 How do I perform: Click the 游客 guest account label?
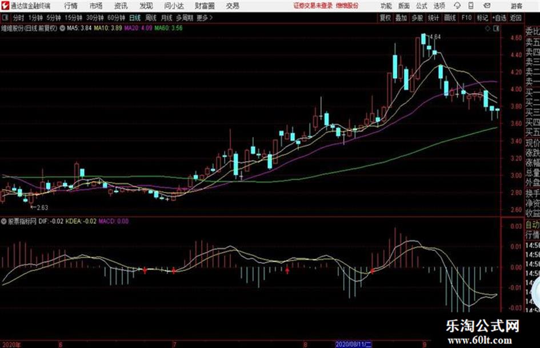click(517, 6)
